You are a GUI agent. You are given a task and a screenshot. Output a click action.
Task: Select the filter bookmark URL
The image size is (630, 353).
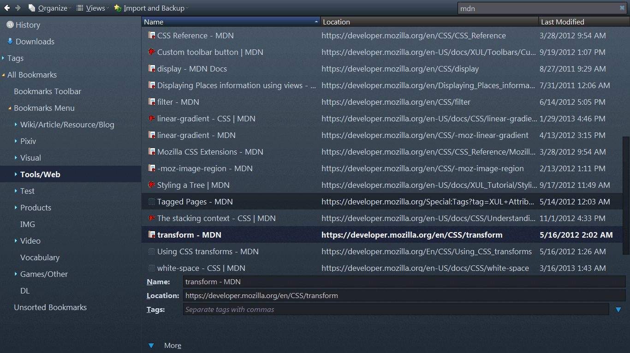click(396, 102)
